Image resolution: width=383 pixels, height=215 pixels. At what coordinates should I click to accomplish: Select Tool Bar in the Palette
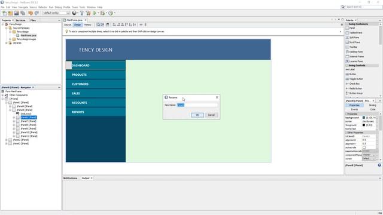tap(351, 47)
